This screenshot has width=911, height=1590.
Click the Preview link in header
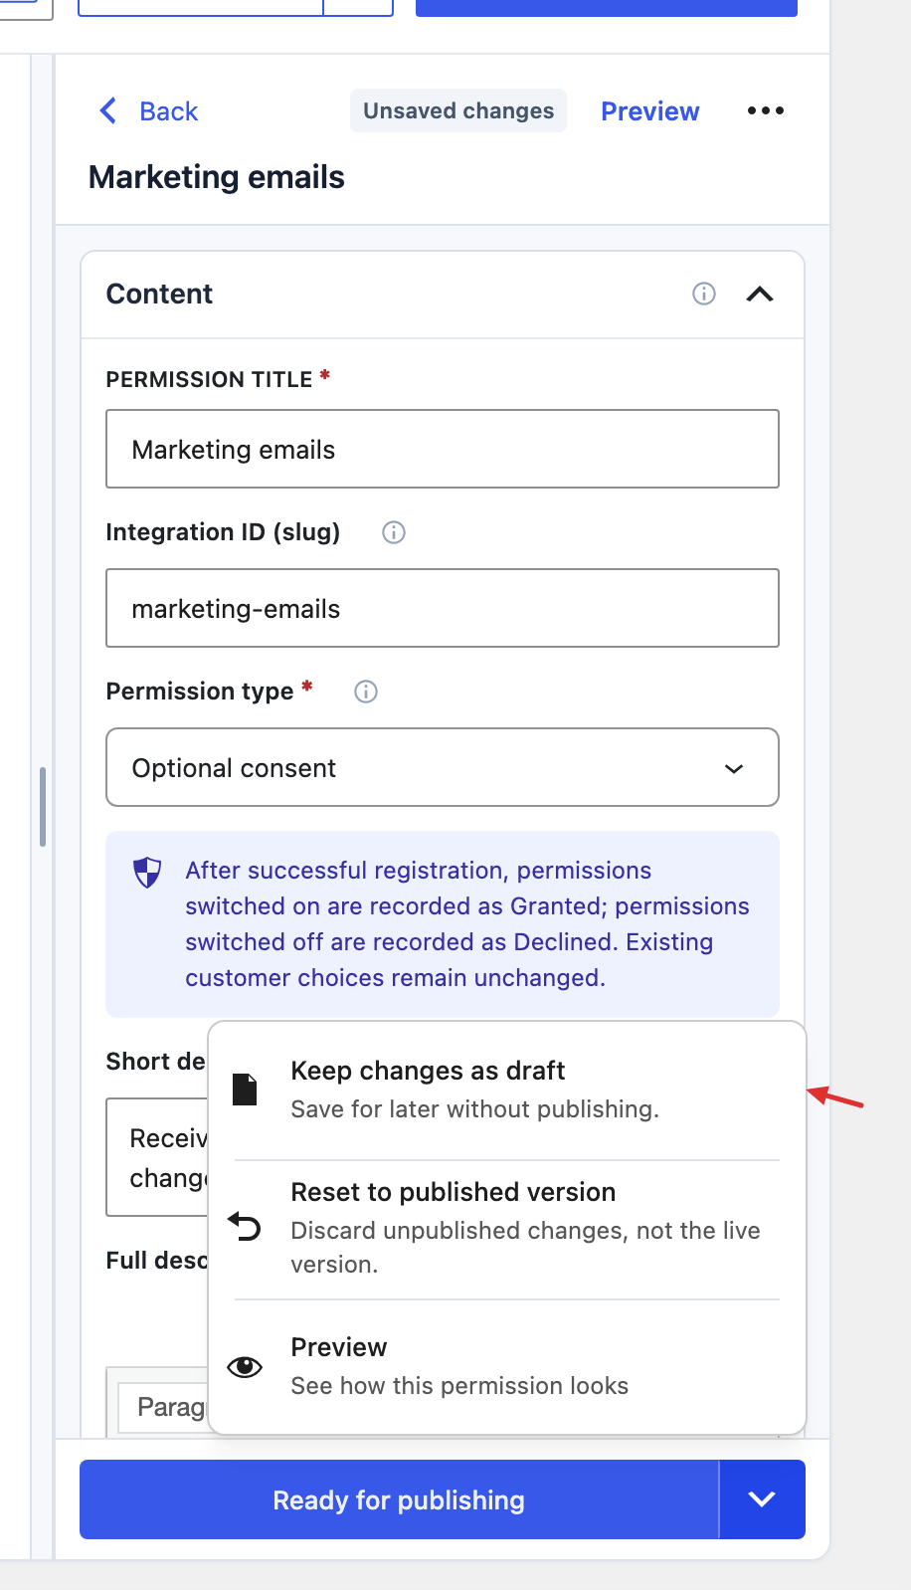650,111
